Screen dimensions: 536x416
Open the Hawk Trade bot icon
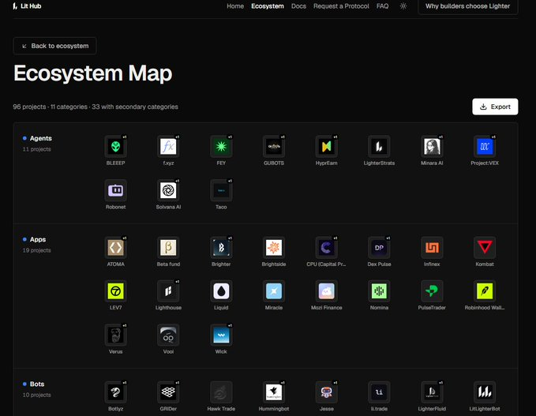coord(221,392)
